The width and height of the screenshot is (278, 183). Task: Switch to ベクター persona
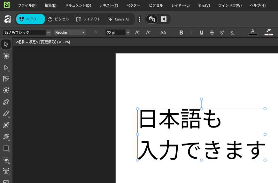30,19
